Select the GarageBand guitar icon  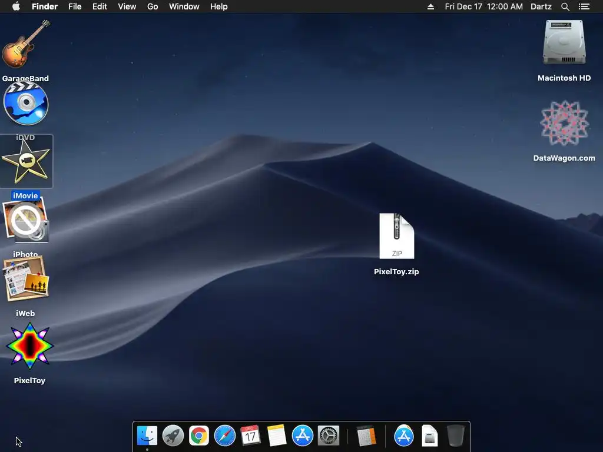[x=26, y=44]
